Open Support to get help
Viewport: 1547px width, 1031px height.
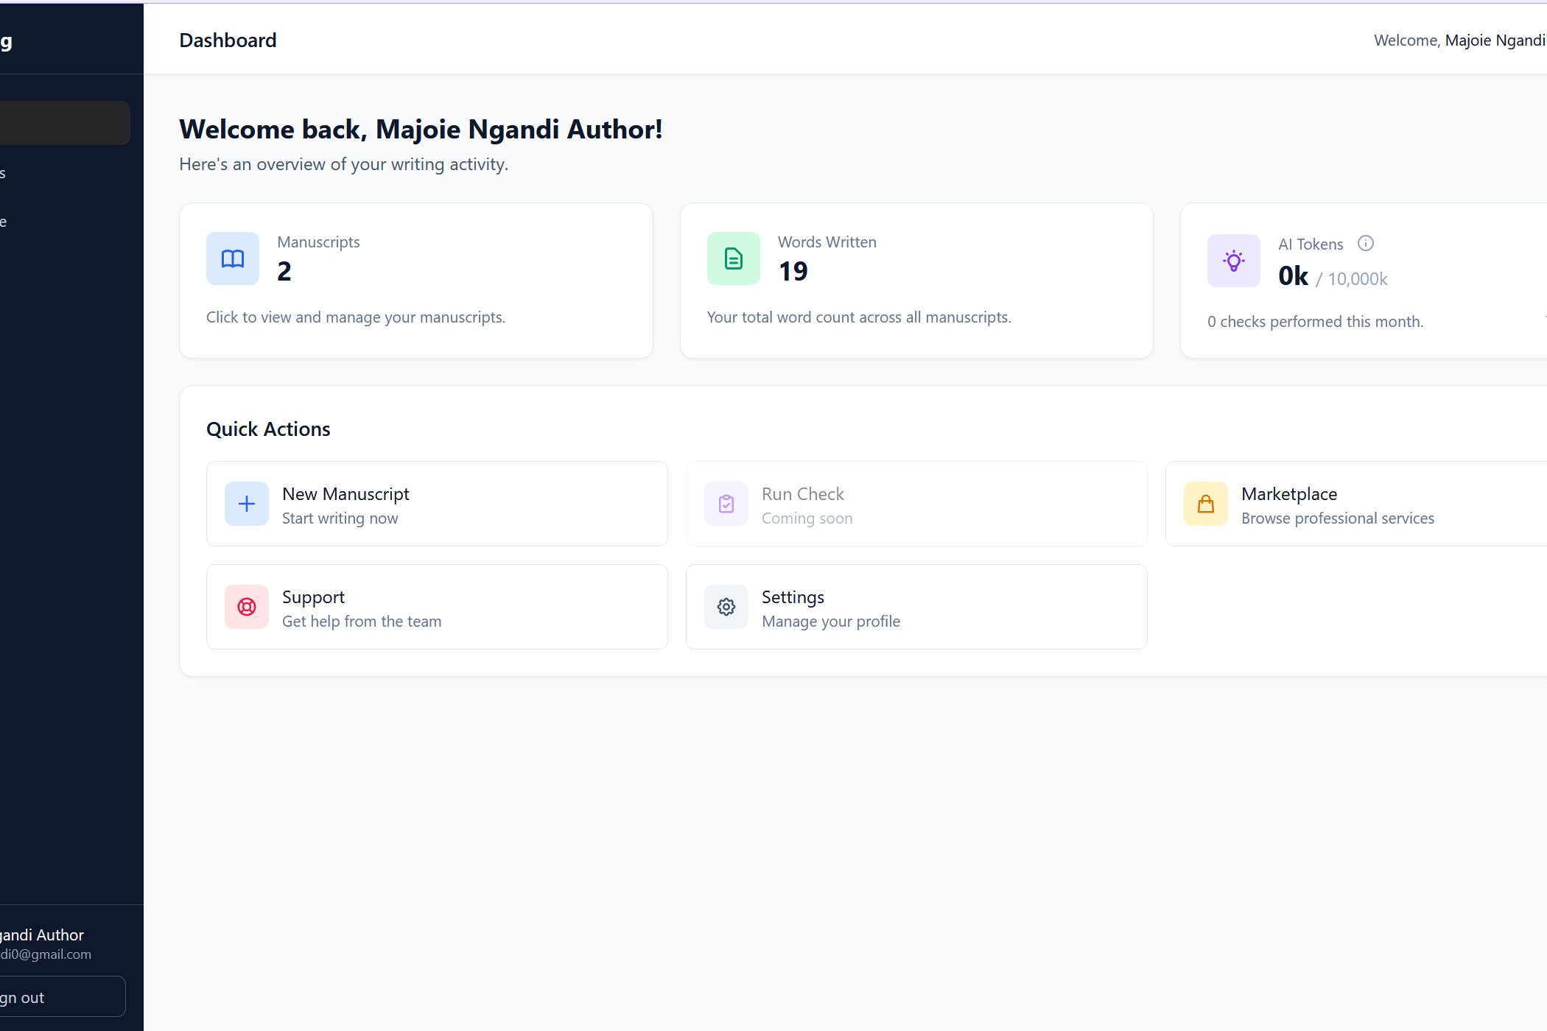(x=437, y=607)
